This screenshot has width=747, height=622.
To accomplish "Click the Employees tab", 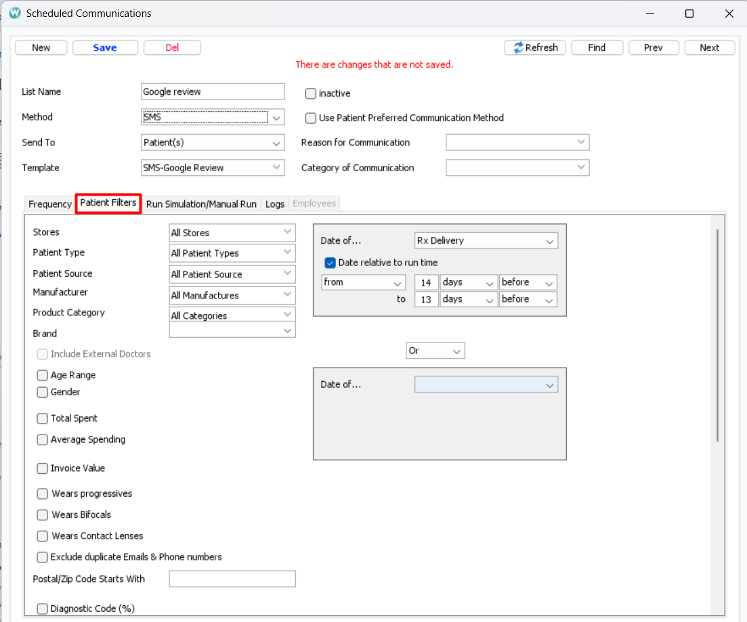I will click(x=314, y=204).
